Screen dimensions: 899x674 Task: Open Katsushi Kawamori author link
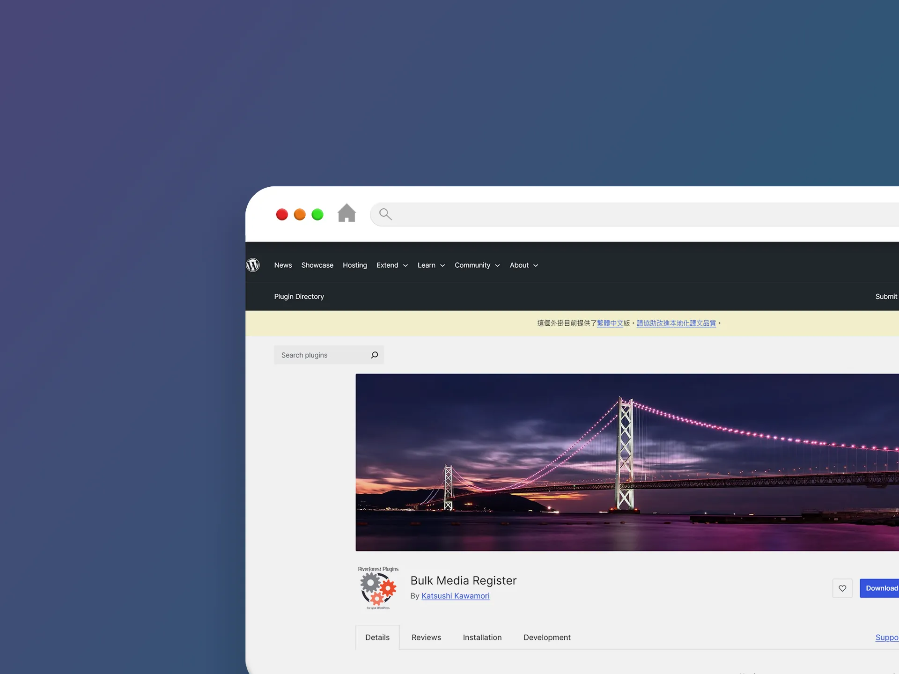point(456,596)
